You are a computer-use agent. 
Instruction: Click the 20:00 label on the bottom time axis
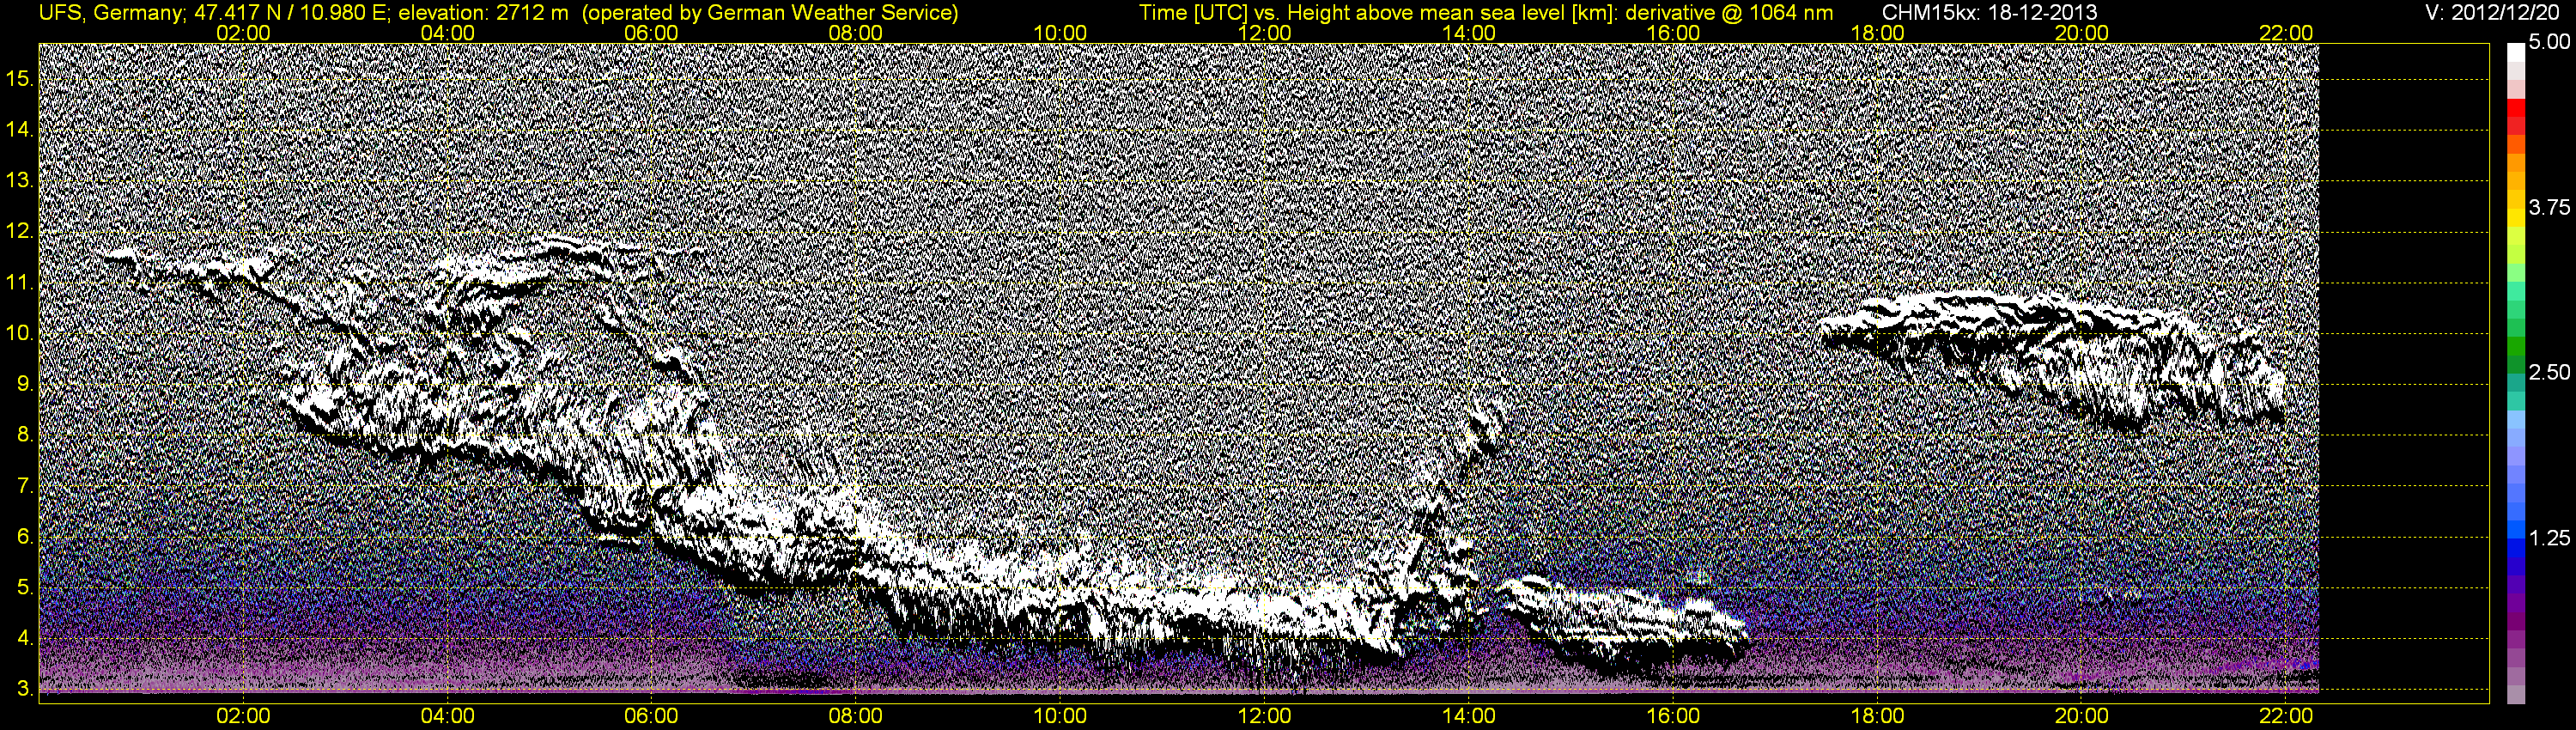pyautogui.click(x=2082, y=716)
